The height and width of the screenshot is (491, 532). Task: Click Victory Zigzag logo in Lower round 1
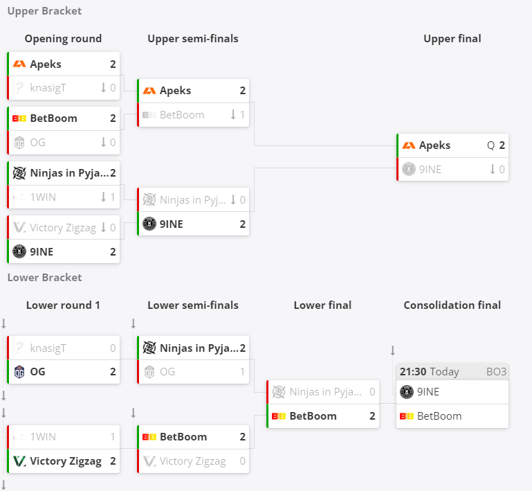coord(19,461)
